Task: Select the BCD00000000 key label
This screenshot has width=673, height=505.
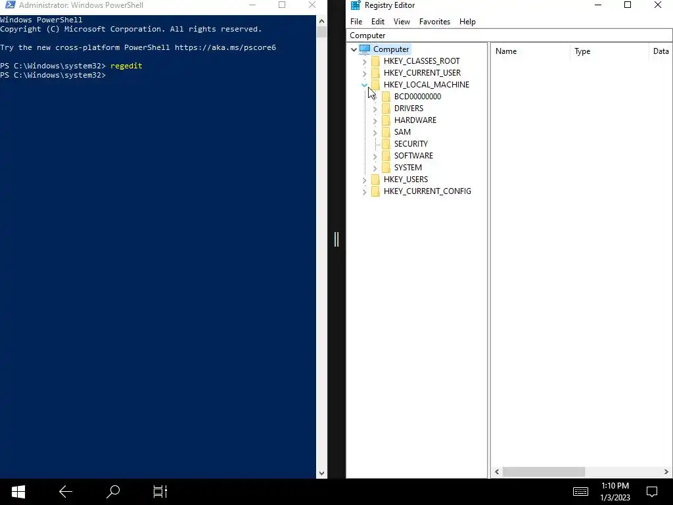Action: (417, 97)
